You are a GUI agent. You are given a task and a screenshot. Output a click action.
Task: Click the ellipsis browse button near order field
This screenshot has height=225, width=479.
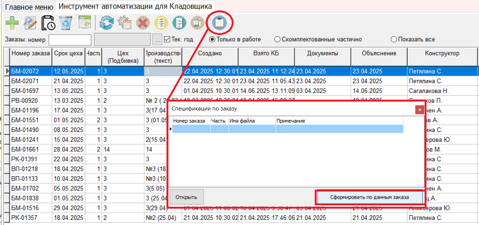click(x=158, y=39)
